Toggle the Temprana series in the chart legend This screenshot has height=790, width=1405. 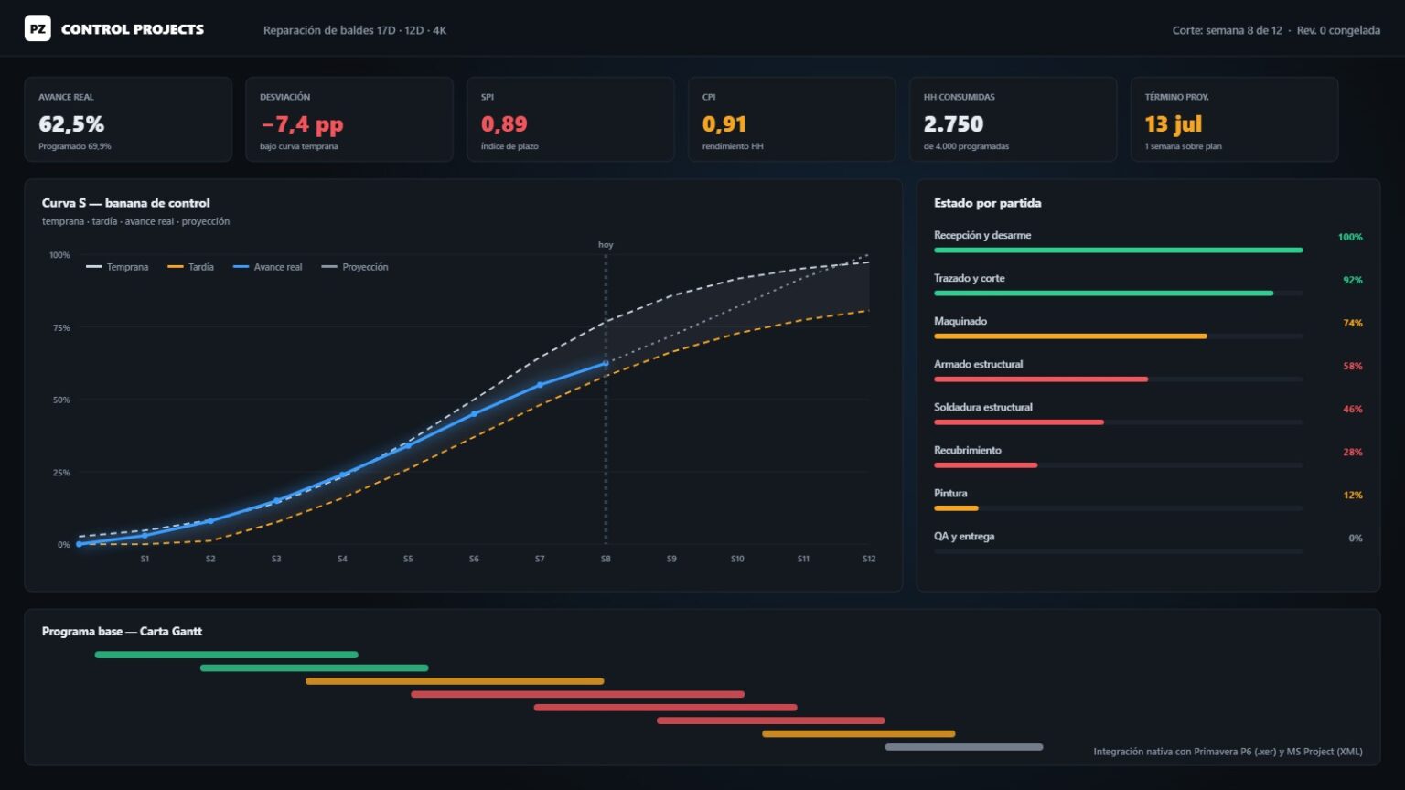[117, 267]
